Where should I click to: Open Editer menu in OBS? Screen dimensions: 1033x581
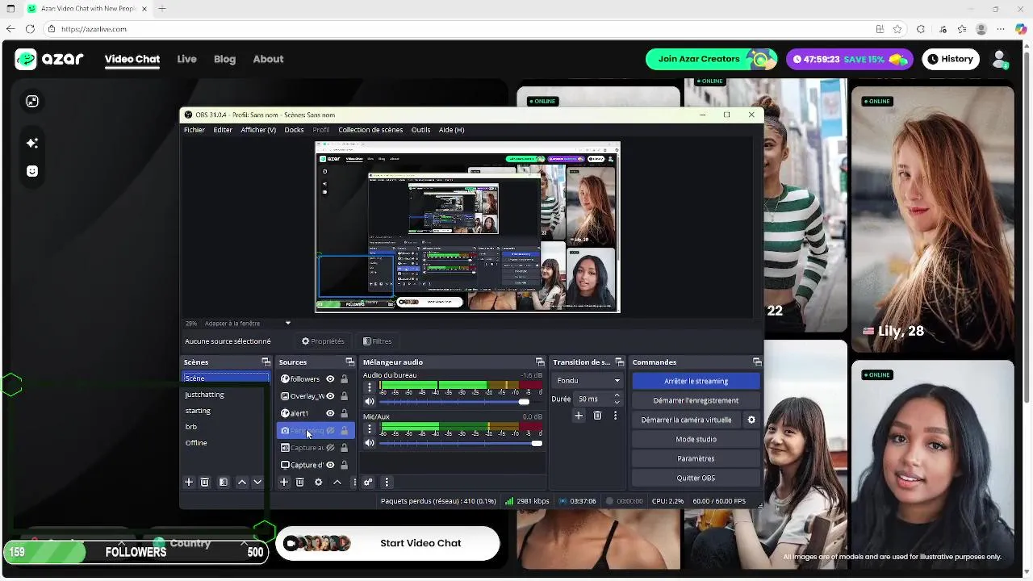click(223, 130)
